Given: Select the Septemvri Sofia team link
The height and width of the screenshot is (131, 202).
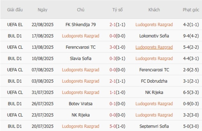Looking at the screenshot, I should 154,126.
